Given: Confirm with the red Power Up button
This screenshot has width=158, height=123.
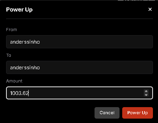Looking at the screenshot, I should tap(137, 113).
